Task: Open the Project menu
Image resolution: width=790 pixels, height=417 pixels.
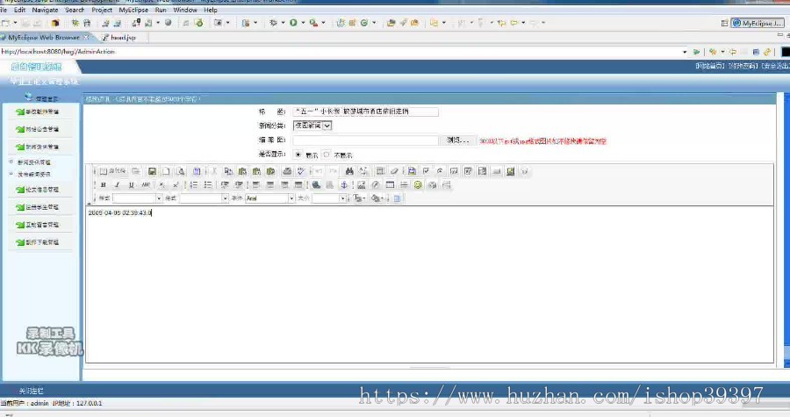Action: pyautogui.click(x=102, y=10)
